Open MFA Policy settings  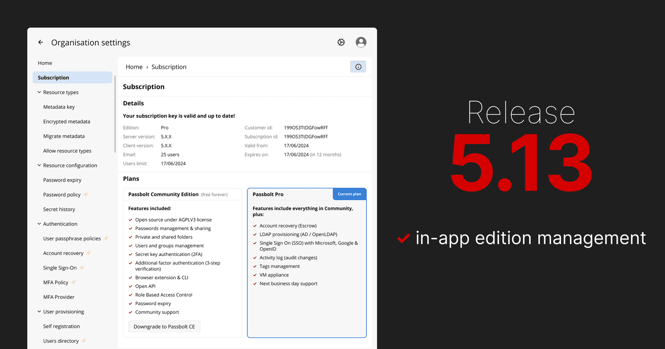pyautogui.click(x=56, y=283)
